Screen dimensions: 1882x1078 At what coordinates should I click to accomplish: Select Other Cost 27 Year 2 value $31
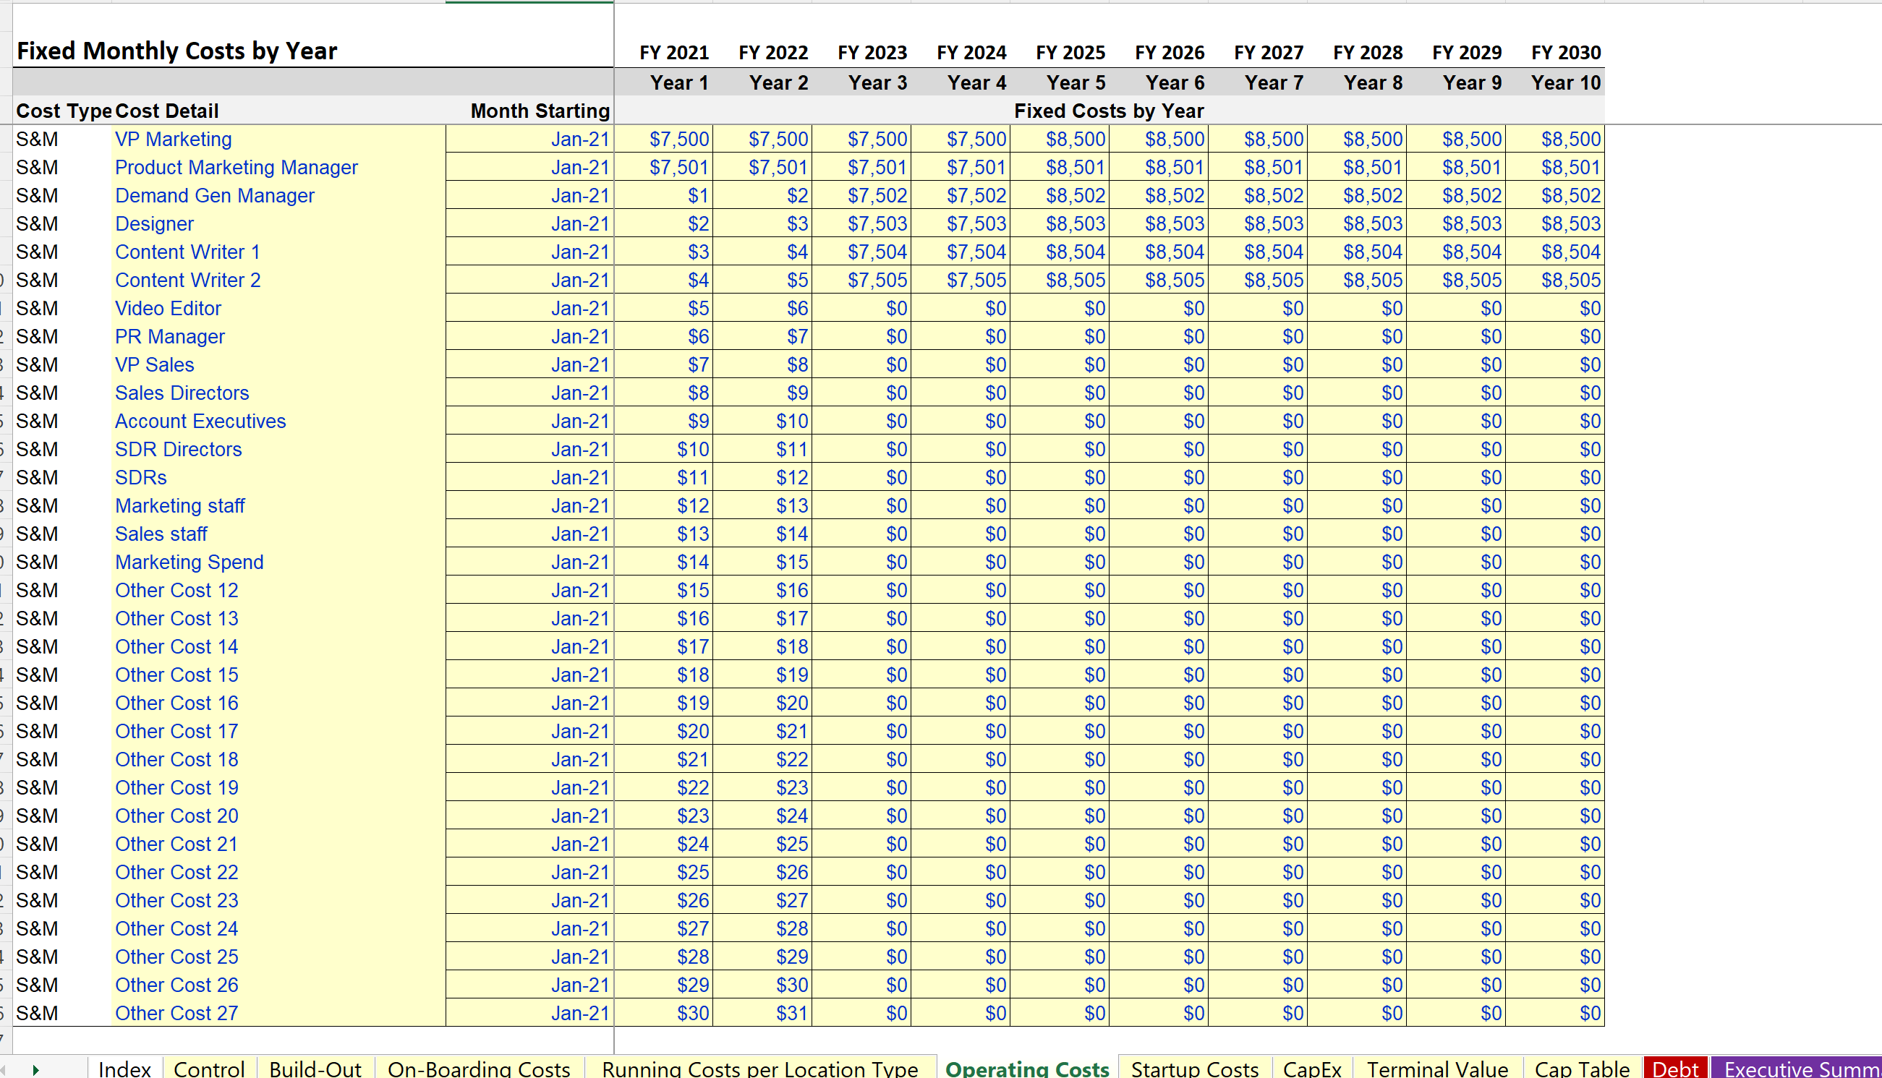click(x=763, y=1013)
